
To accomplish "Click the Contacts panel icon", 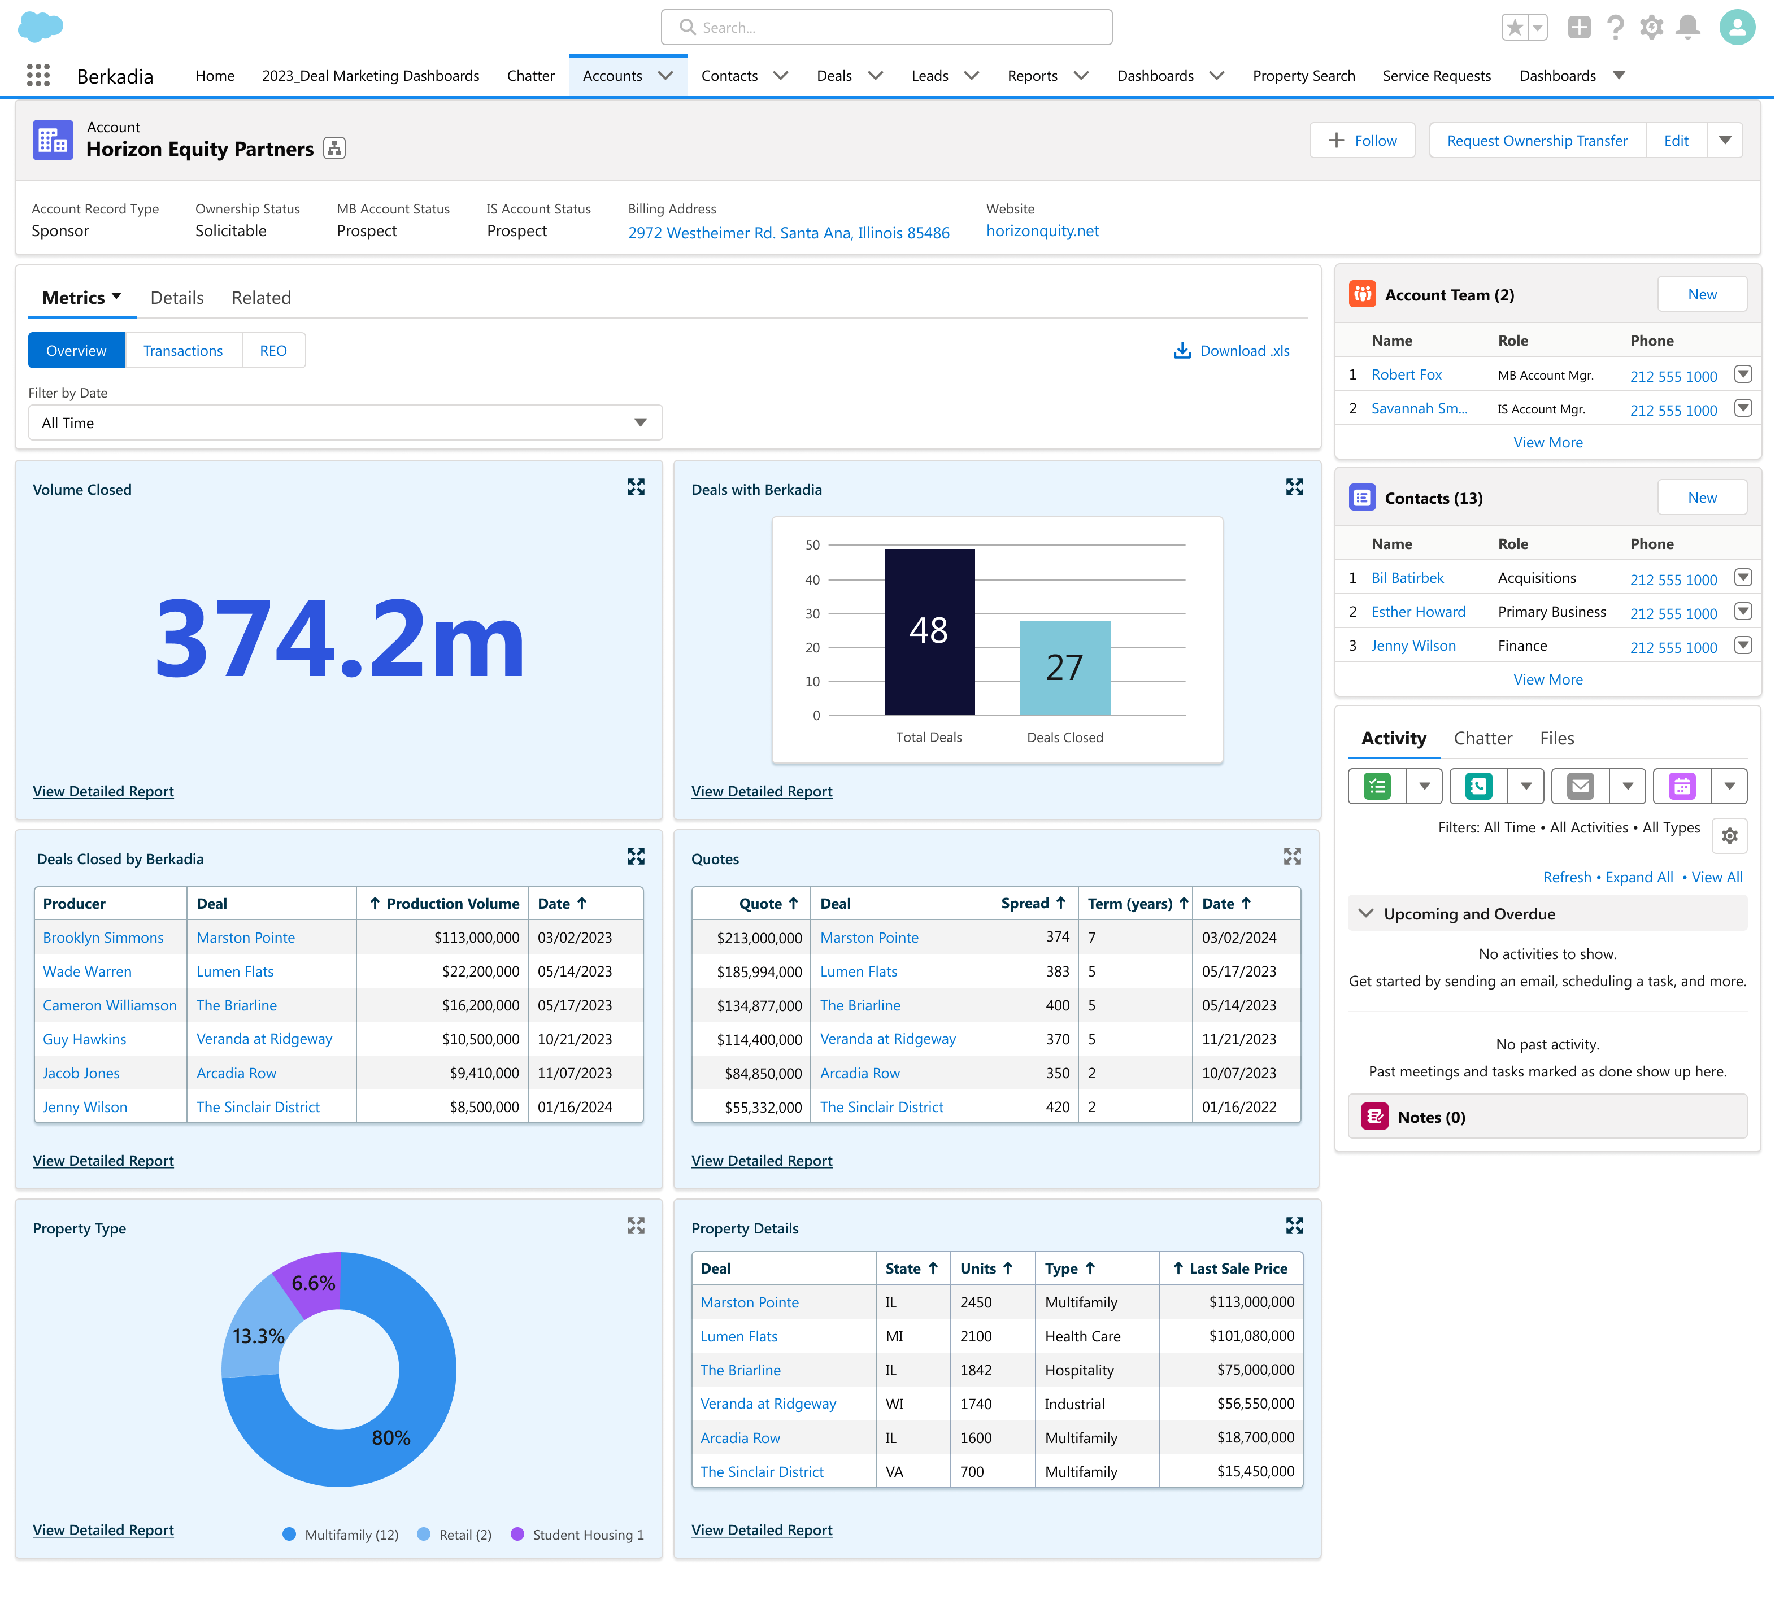I will tap(1362, 498).
